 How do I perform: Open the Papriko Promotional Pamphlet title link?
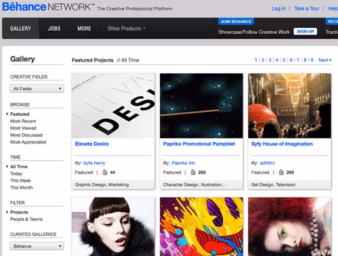click(199, 144)
